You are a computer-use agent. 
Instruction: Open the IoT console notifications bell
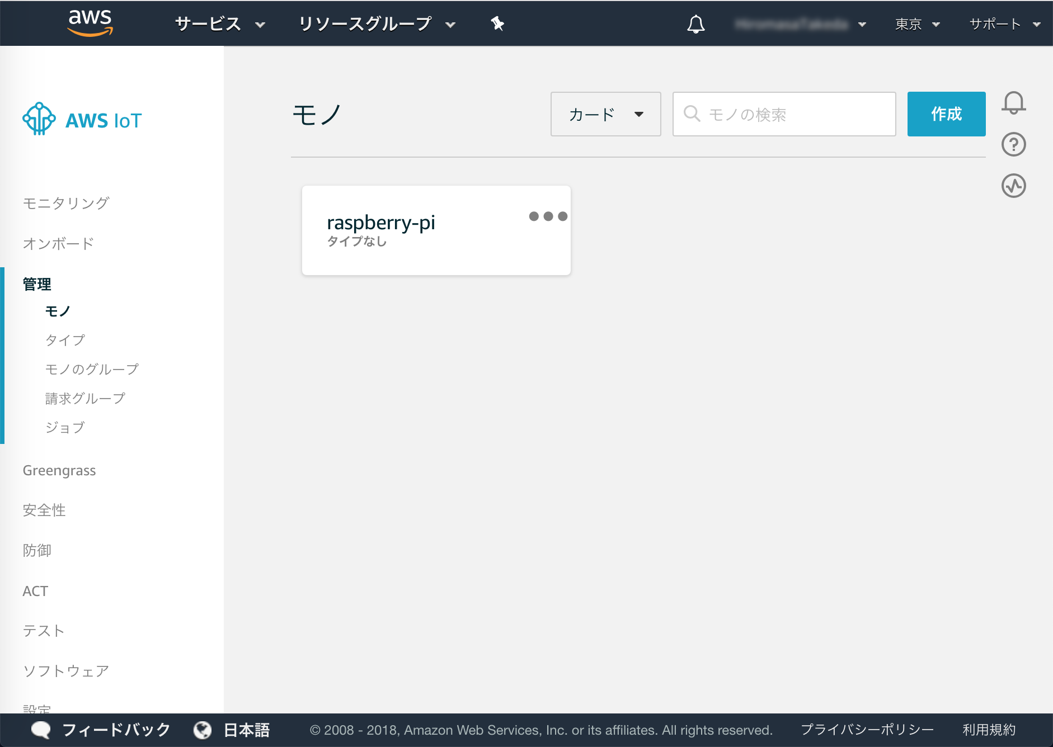1013,103
